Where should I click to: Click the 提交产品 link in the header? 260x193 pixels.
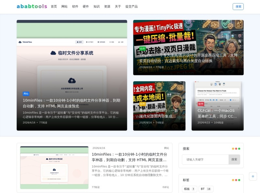[131, 7]
